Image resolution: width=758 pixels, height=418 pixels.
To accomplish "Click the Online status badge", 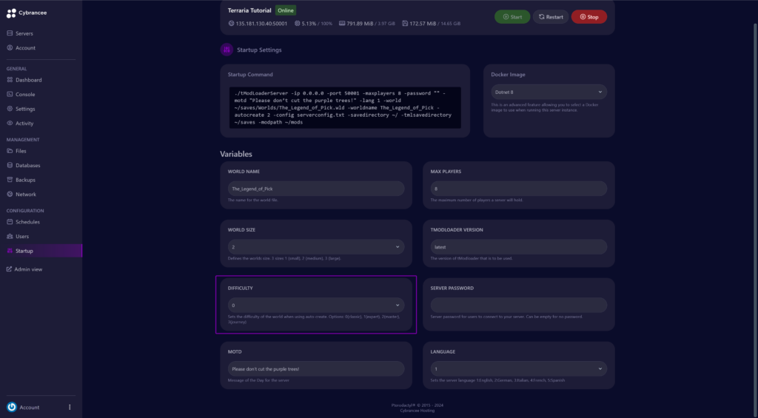I will 286,10.
